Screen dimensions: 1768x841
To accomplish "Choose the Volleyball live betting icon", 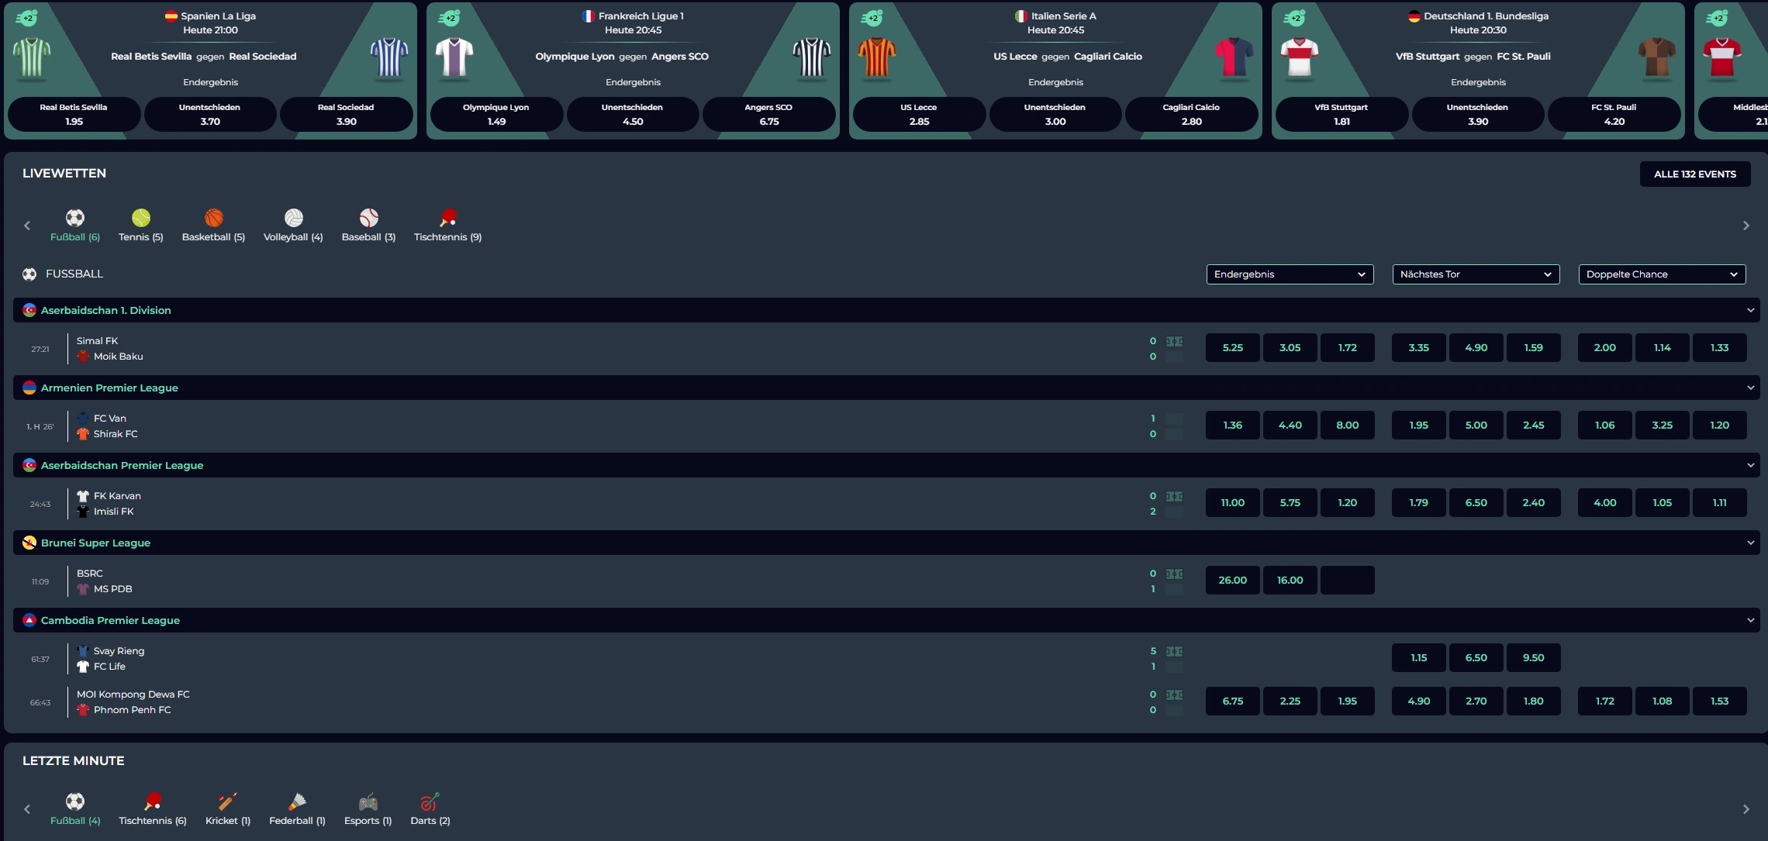I will 293,218.
